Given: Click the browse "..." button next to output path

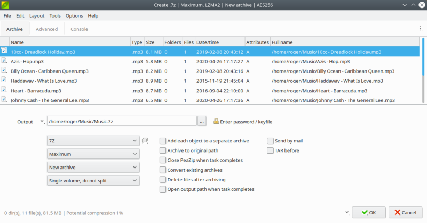Looking at the screenshot, I should coord(202,122).
